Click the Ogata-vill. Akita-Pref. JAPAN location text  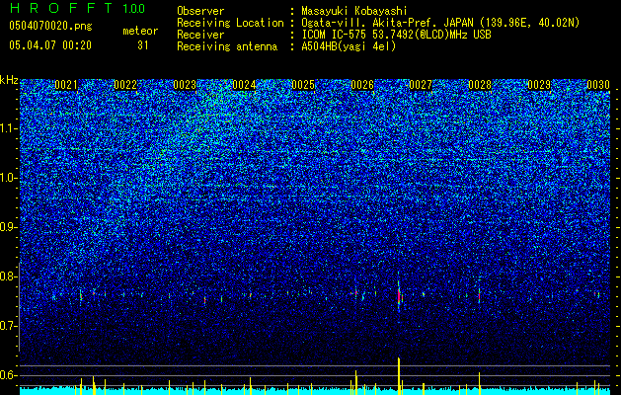pyautogui.click(x=440, y=23)
